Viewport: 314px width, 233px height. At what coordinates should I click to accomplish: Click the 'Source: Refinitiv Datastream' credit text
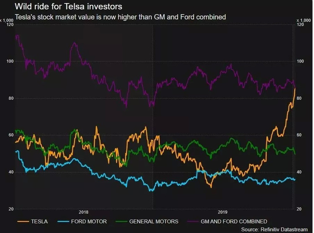click(275, 229)
